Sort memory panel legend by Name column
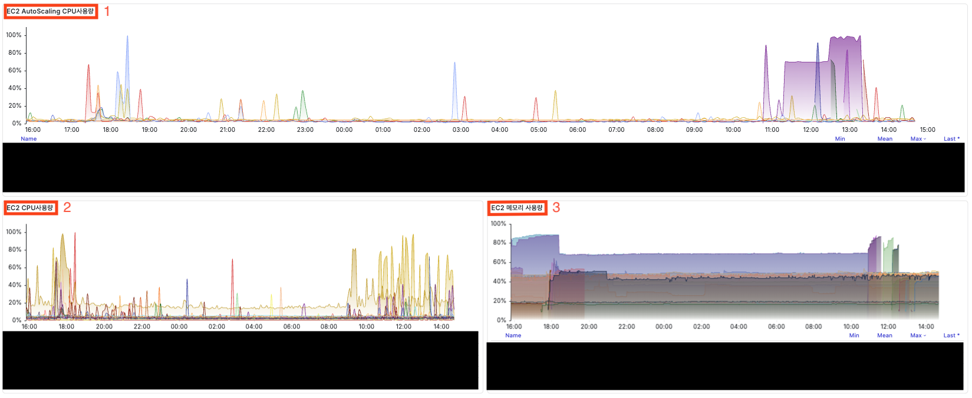 513,336
